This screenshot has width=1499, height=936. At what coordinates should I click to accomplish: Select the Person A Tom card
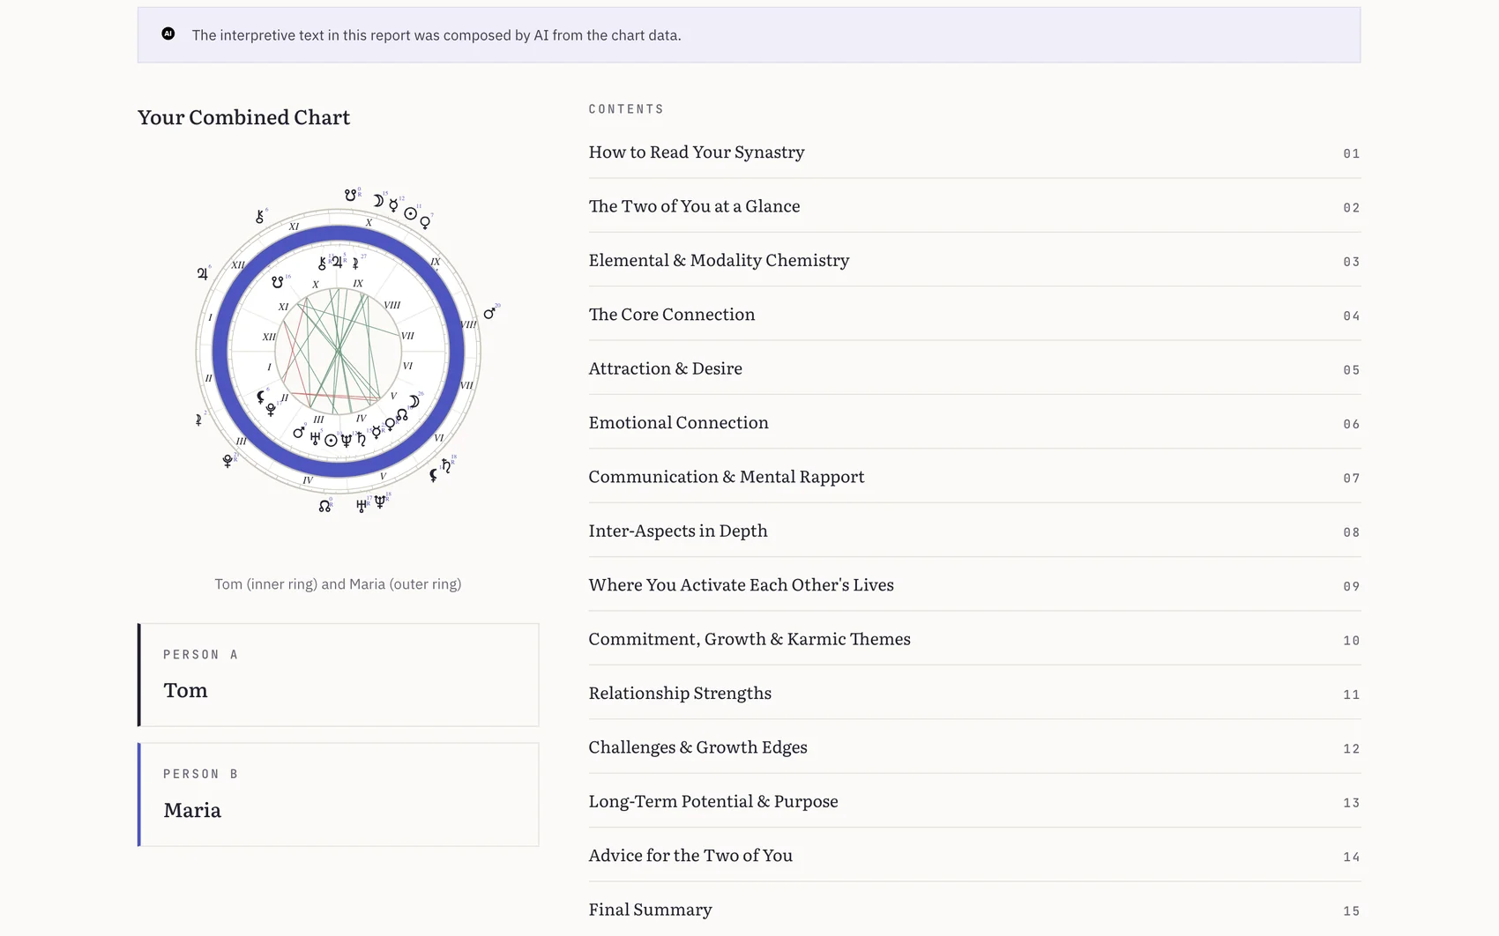(339, 675)
